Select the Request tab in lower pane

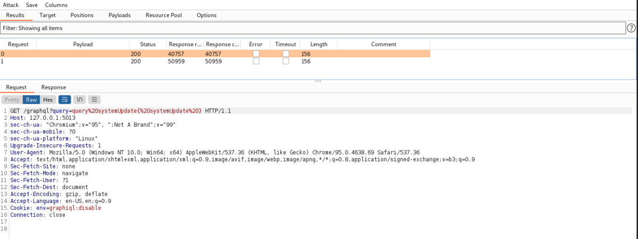pyautogui.click(x=16, y=87)
